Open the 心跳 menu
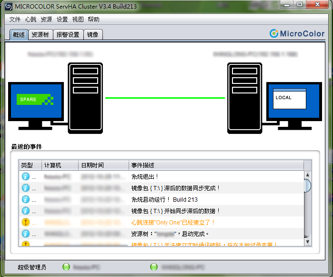This screenshot has width=333, height=277. point(31,20)
